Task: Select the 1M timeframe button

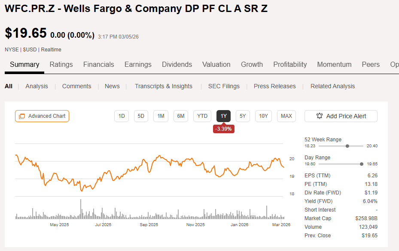Action: click(x=161, y=116)
